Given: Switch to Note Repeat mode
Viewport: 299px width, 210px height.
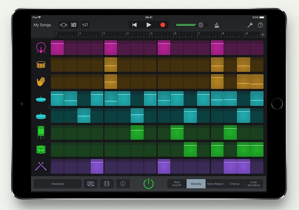Looking at the screenshot, I should [x=215, y=184].
